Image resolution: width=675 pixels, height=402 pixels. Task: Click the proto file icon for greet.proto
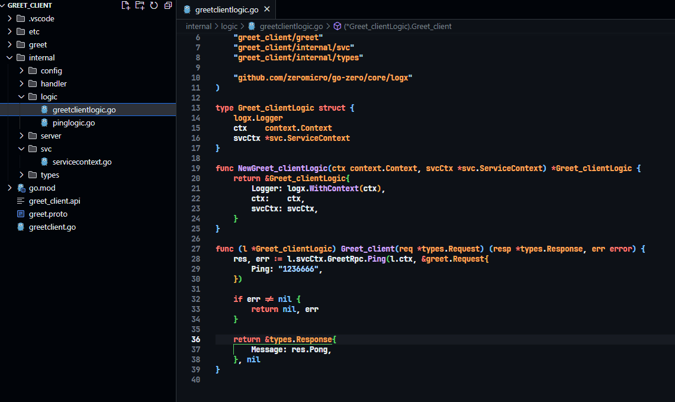(x=21, y=214)
